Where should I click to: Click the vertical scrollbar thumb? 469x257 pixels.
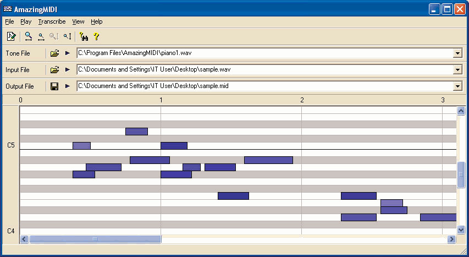point(461,174)
